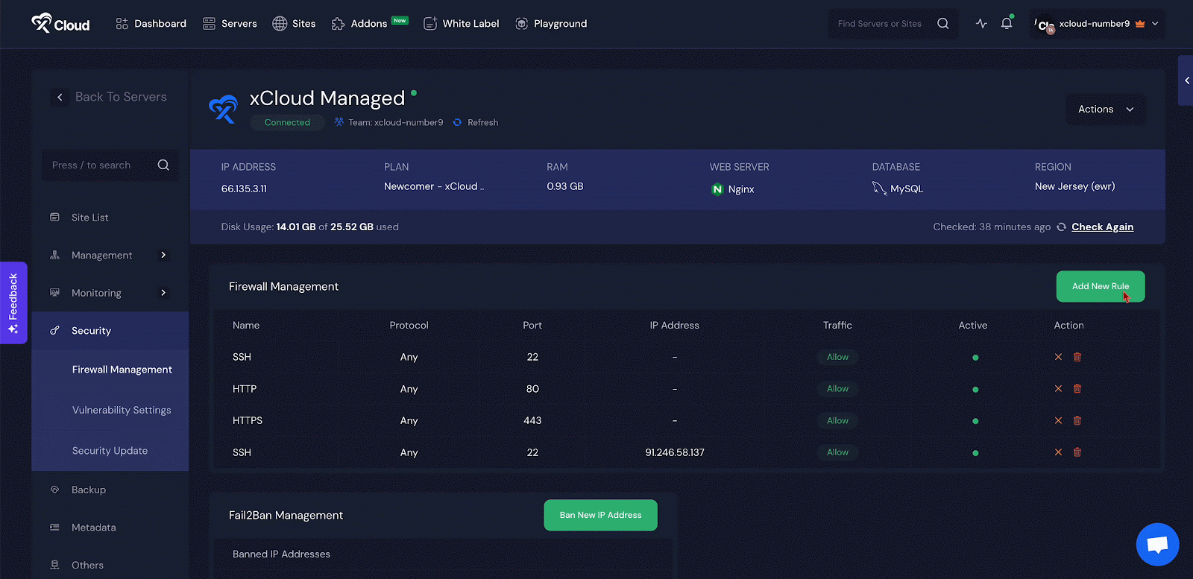This screenshot has width=1193, height=579.
Task: Open the activity pulse icon
Action: point(981,24)
